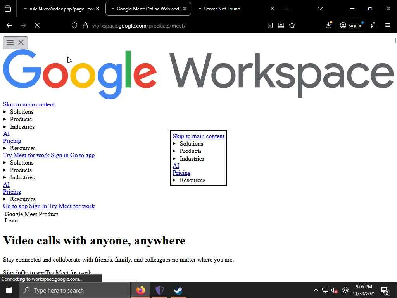Close the Google Meet tab
The width and height of the screenshot is (397, 298).
pos(185,9)
